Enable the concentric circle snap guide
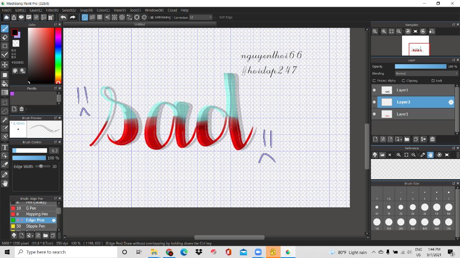The width and height of the screenshot is (460, 258). click(122, 17)
